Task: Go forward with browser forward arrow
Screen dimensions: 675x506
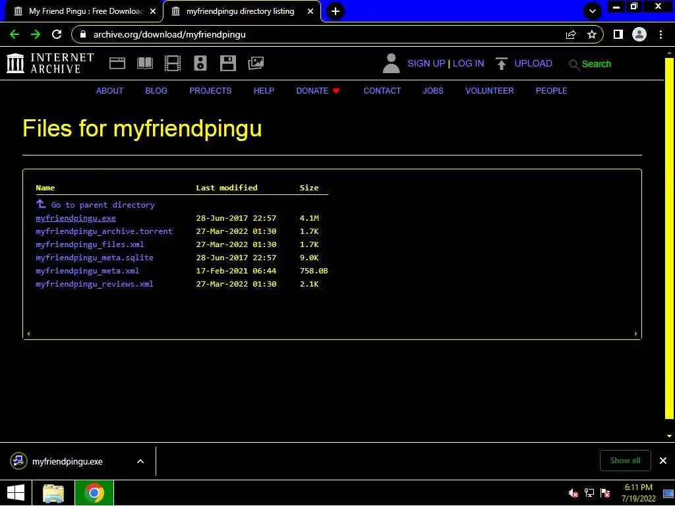Action: [36, 34]
